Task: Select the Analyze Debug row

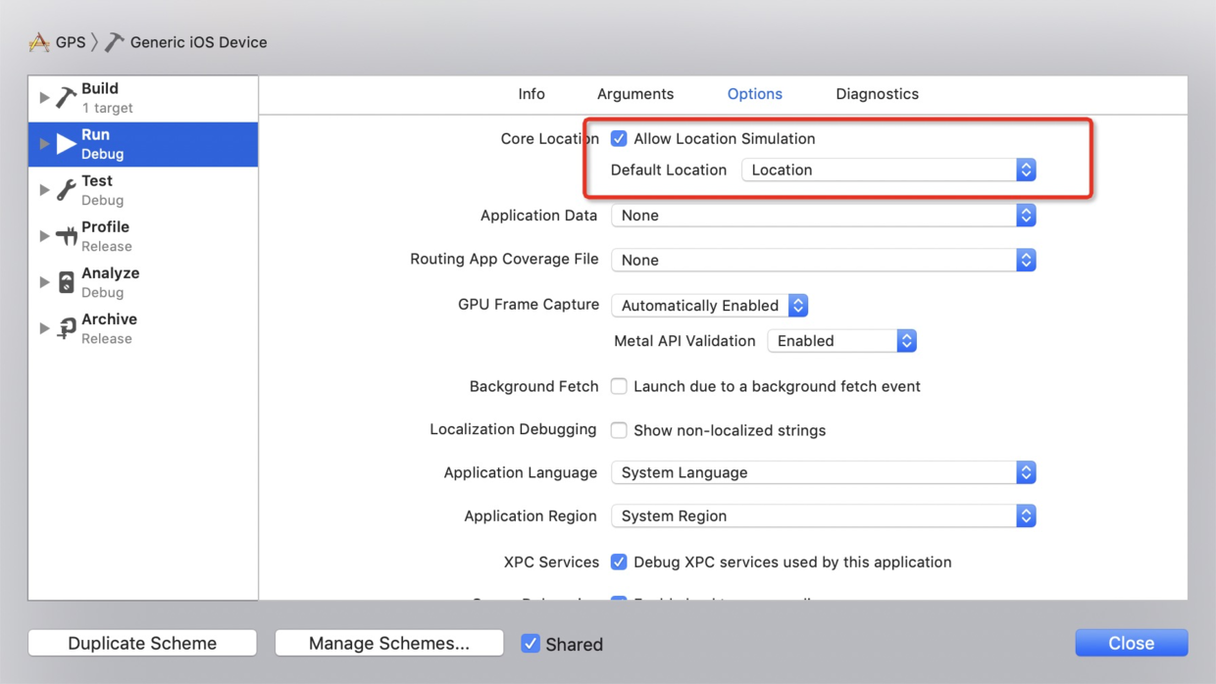Action: 143,282
